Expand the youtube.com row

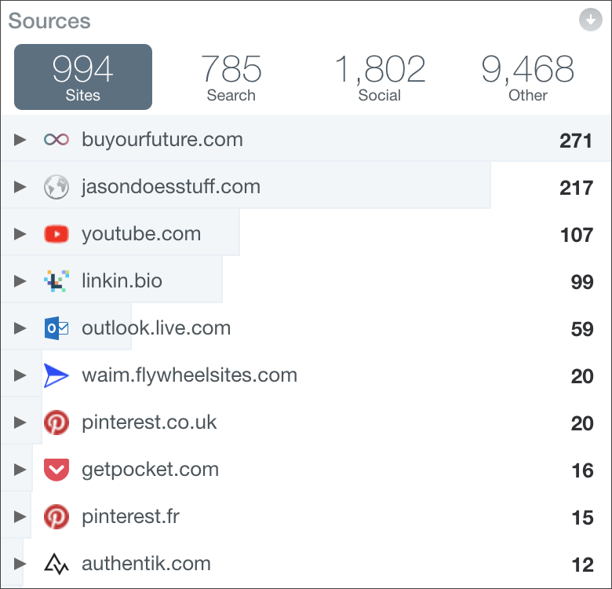tap(20, 234)
